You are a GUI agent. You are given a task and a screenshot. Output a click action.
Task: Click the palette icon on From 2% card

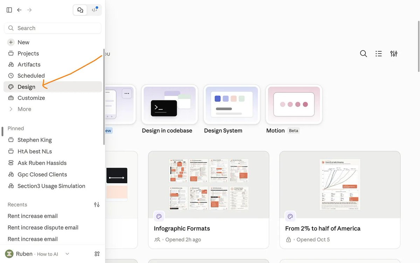pyautogui.click(x=290, y=216)
